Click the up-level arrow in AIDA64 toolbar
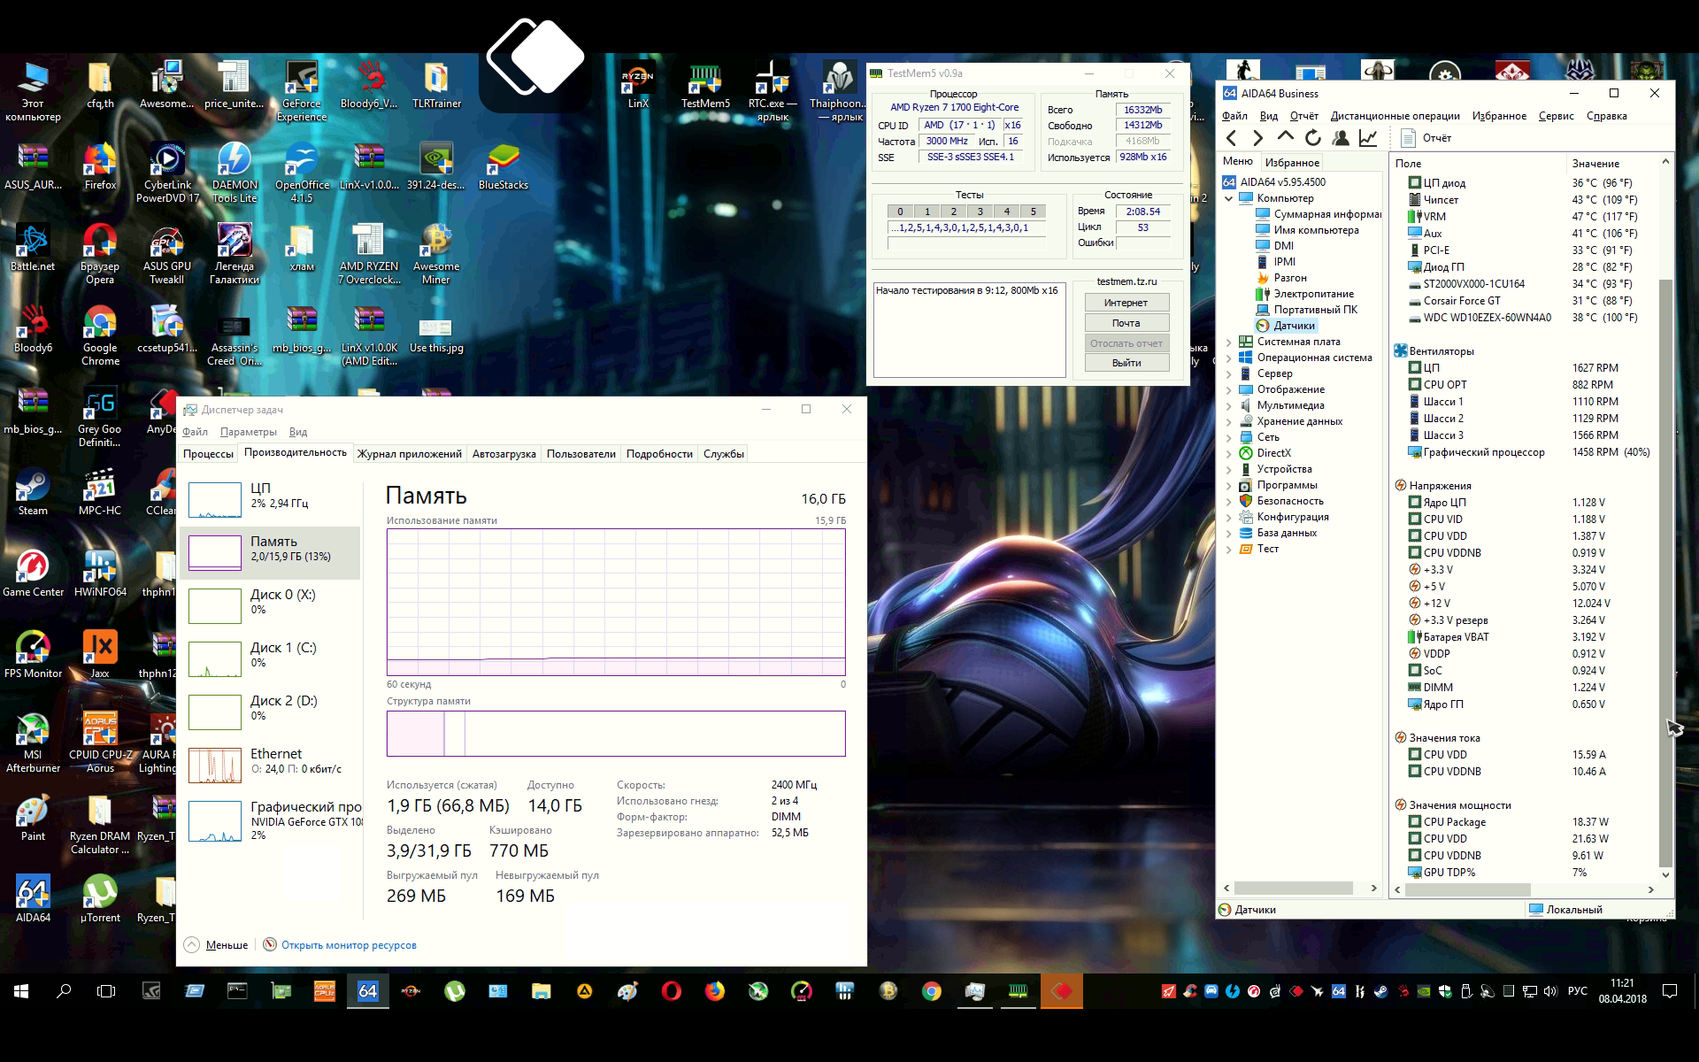Viewport: 1699px width, 1062px height. coord(1286,138)
